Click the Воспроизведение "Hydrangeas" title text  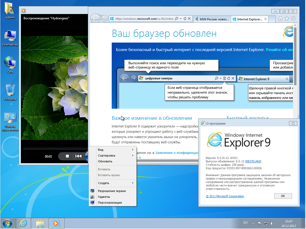[46, 18]
